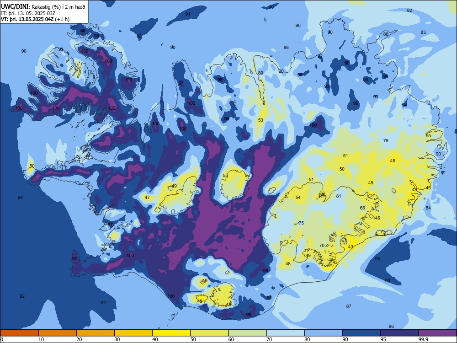The height and width of the screenshot is (343, 457).
Task: Click the light blue 80–90 legend swatch
Action: pyautogui.click(x=324, y=333)
